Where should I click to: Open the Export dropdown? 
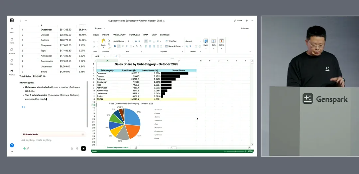coord(99,29)
